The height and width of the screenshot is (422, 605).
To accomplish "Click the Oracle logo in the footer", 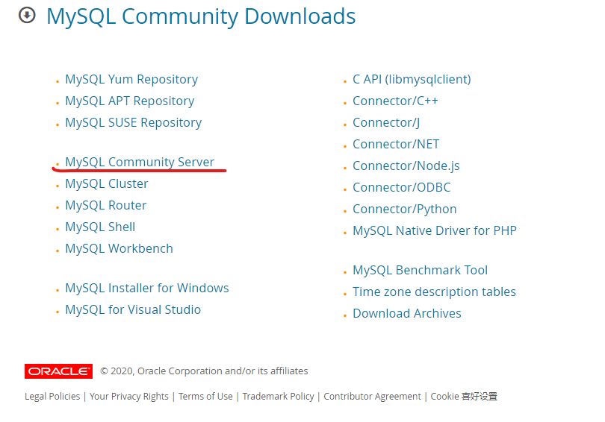I will (x=59, y=371).
